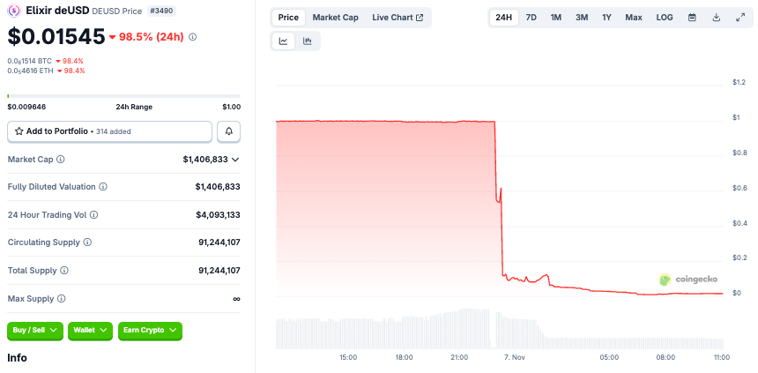Click the Market Cap info icon
The width and height of the screenshot is (758, 373).
pos(61,160)
